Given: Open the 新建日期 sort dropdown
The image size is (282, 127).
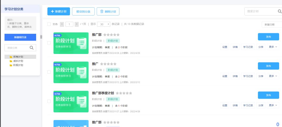Looking at the screenshot, I should pos(272,25).
